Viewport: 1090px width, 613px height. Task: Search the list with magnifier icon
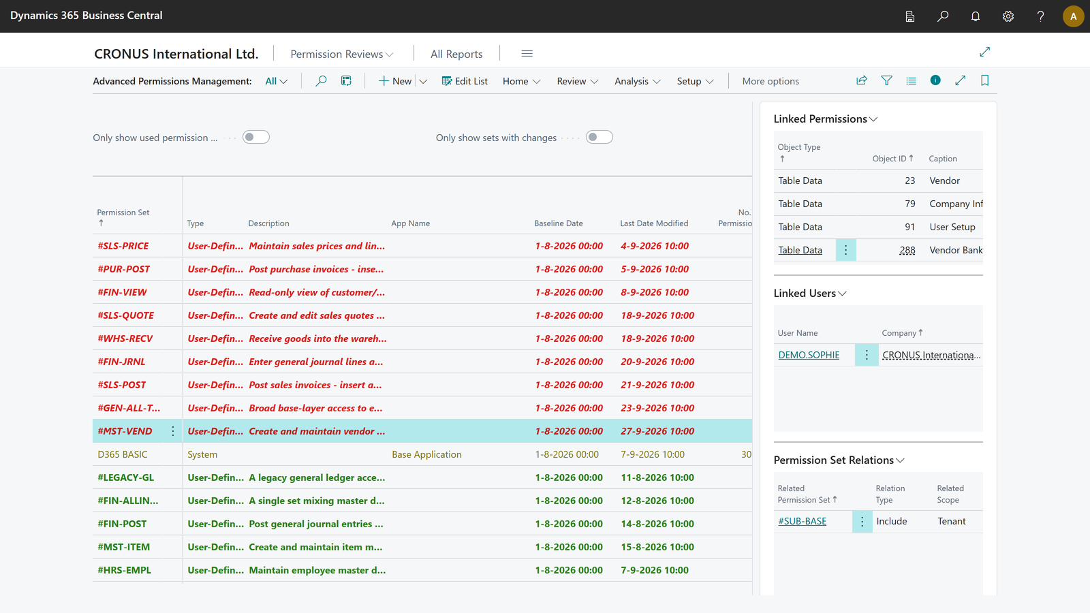coord(321,81)
